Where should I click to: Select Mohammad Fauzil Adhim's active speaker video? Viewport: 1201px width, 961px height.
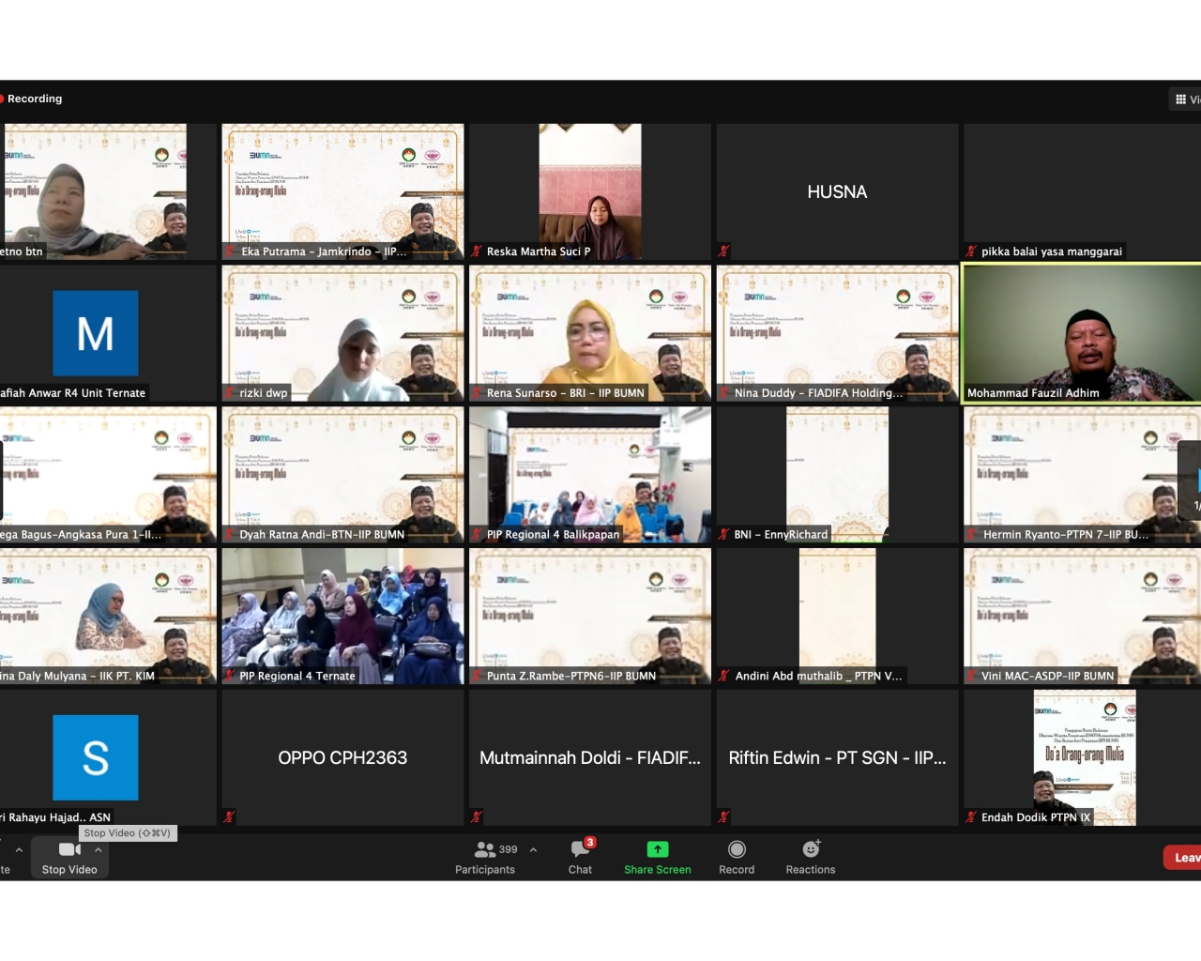tap(1081, 333)
